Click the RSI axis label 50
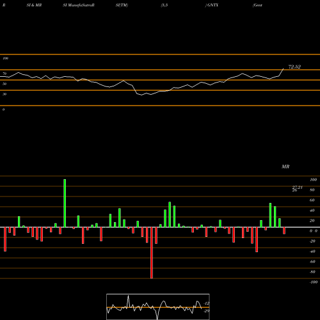The height and width of the screenshot is (320, 320). tap(4, 84)
